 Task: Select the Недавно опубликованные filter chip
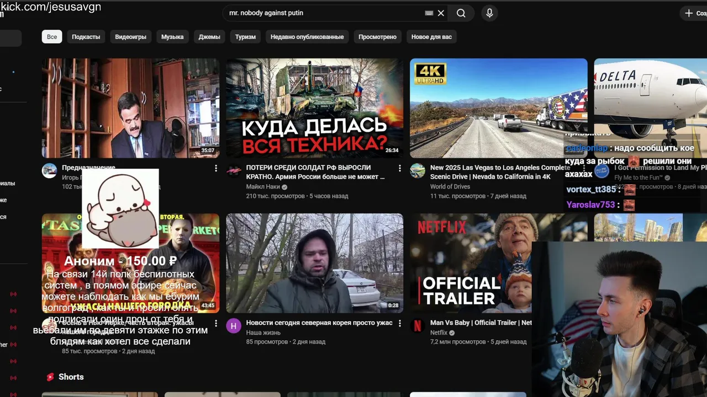307,37
